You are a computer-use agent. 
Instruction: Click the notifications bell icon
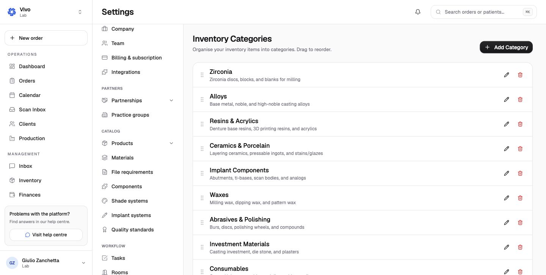tap(418, 12)
